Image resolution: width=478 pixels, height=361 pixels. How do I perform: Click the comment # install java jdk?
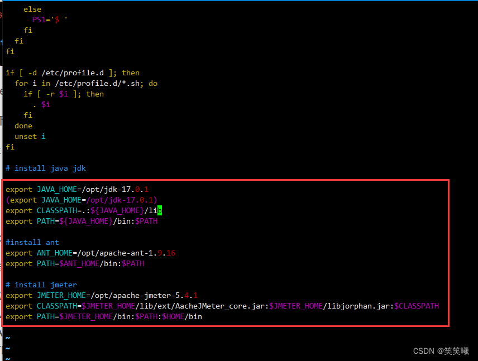[x=45, y=168]
